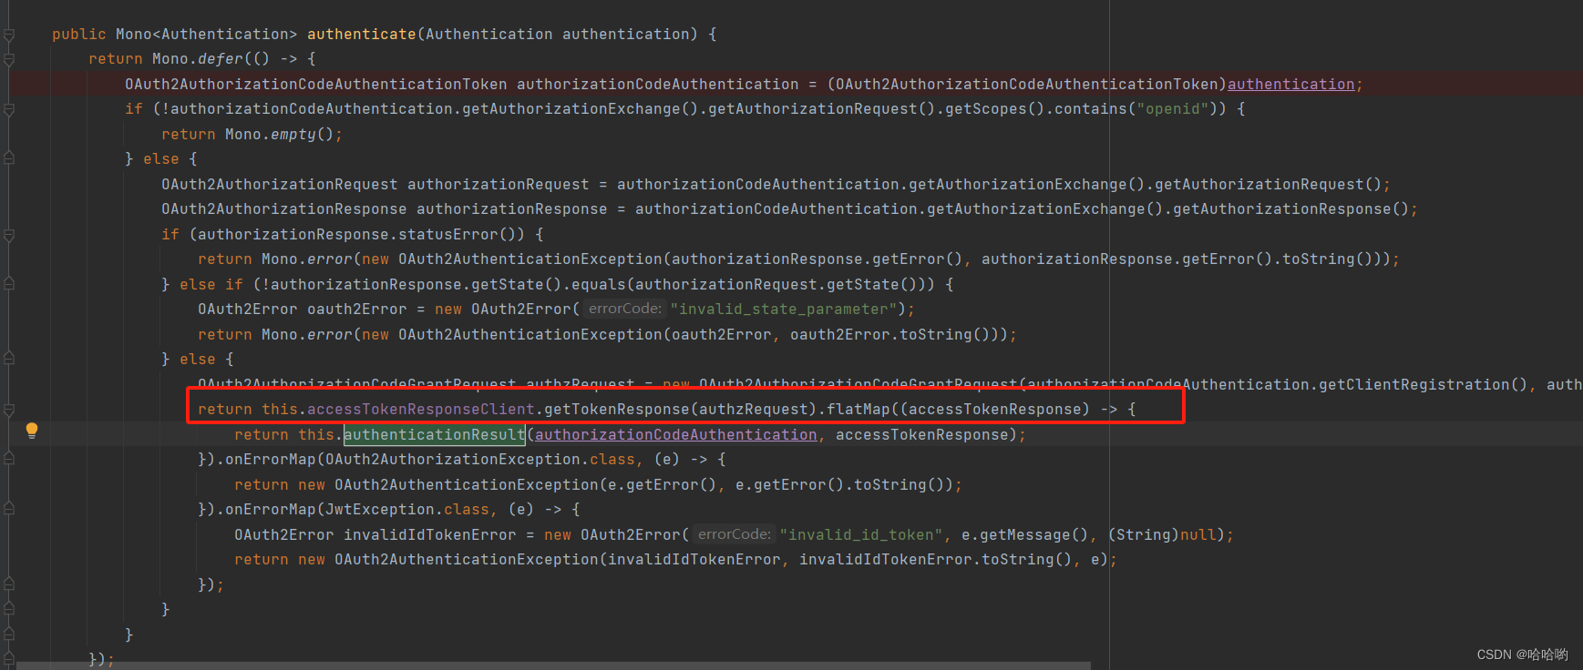The height and width of the screenshot is (670, 1583).
Task: Open the underlined authorizationCodeAuthentication argument
Action: click(676, 435)
